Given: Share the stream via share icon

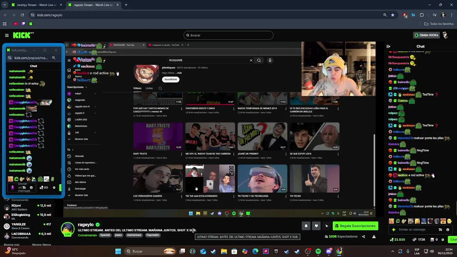Looking at the screenshot, I should click(363, 236).
